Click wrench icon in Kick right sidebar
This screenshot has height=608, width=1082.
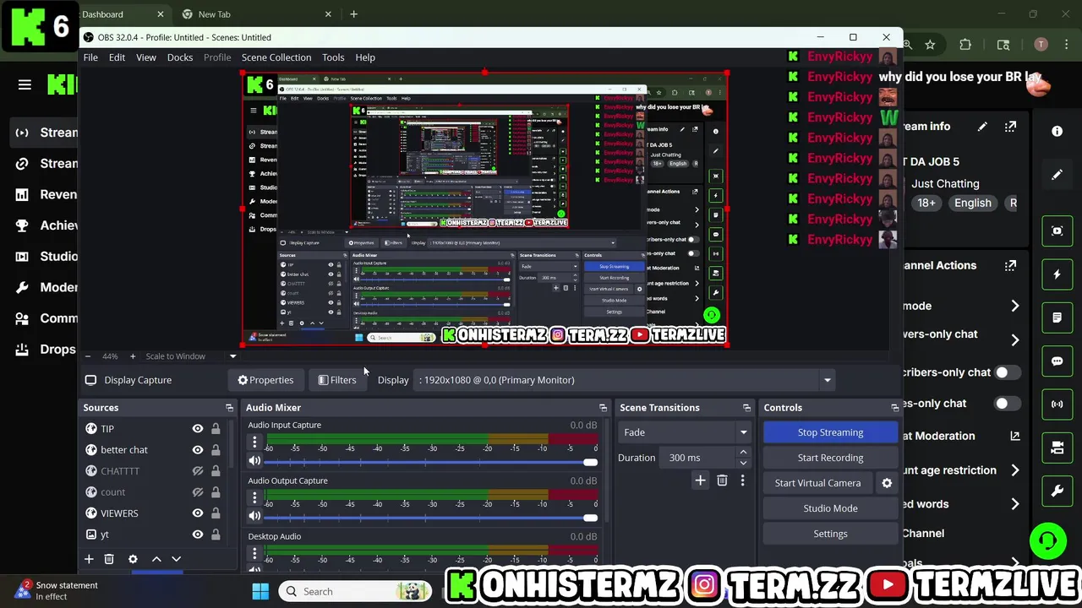[1057, 491]
